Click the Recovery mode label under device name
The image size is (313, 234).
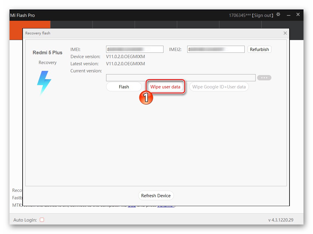tap(48, 63)
